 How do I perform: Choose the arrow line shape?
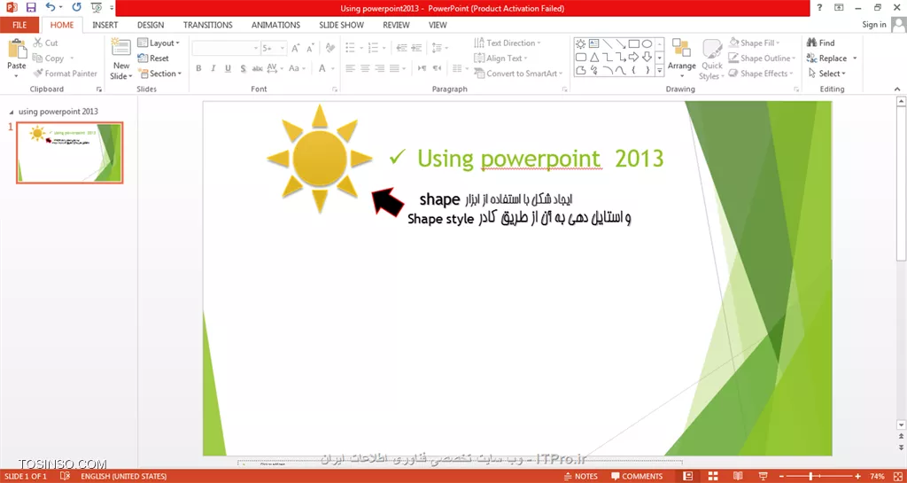pyautogui.click(x=621, y=43)
